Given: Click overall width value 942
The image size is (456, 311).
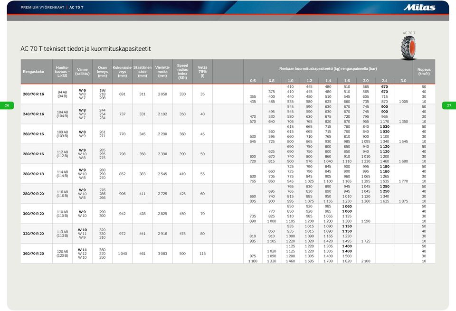Looking at the screenshot, I should click(x=123, y=214).
